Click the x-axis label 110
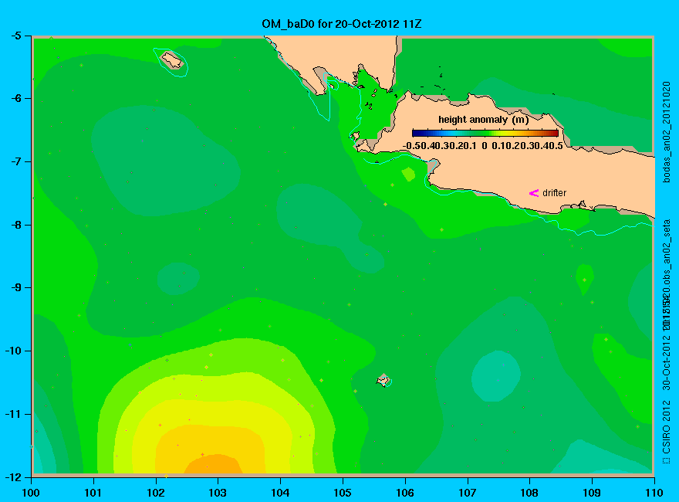The width and height of the screenshot is (679, 502). click(x=654, y=493)
